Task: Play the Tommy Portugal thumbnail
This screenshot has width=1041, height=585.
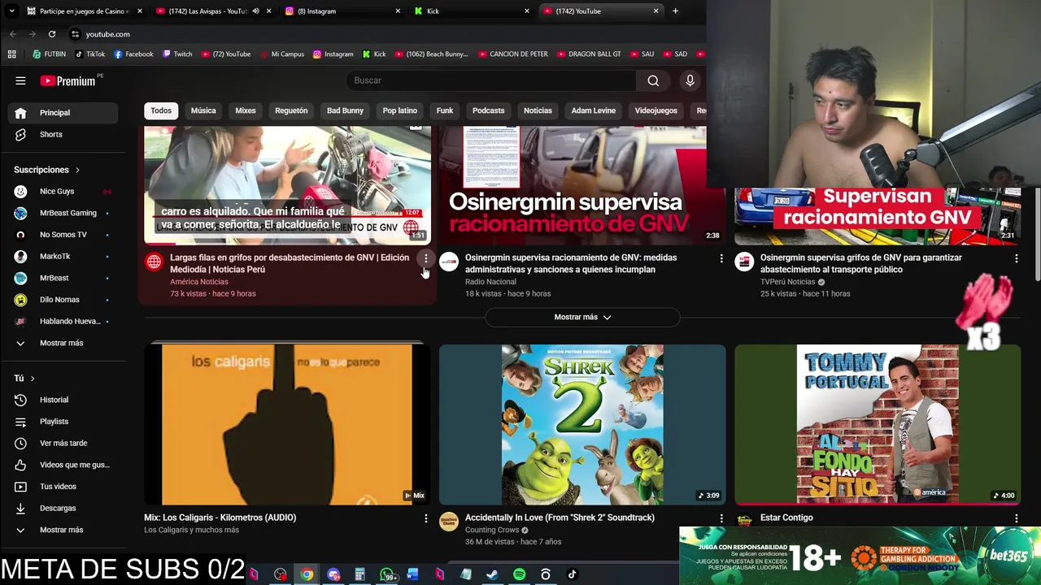Action: (878, 424)
